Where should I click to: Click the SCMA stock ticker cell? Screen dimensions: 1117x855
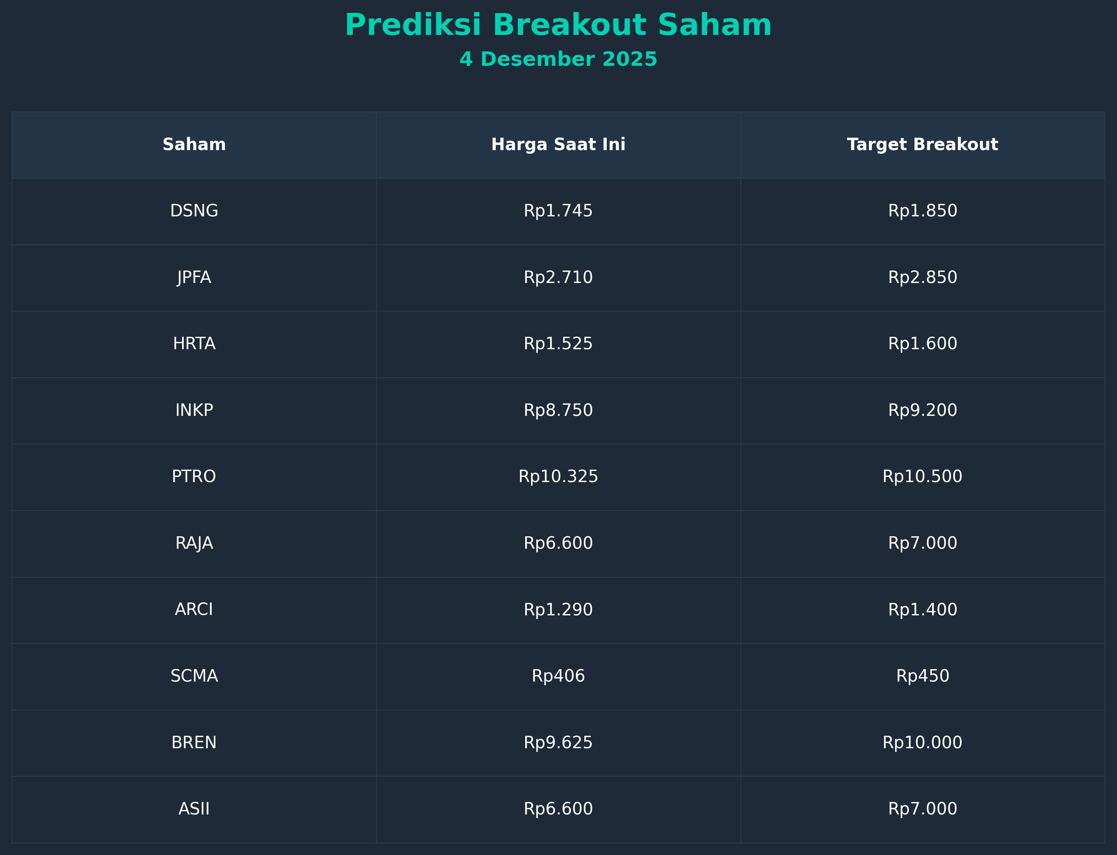(x=194, y=676)
